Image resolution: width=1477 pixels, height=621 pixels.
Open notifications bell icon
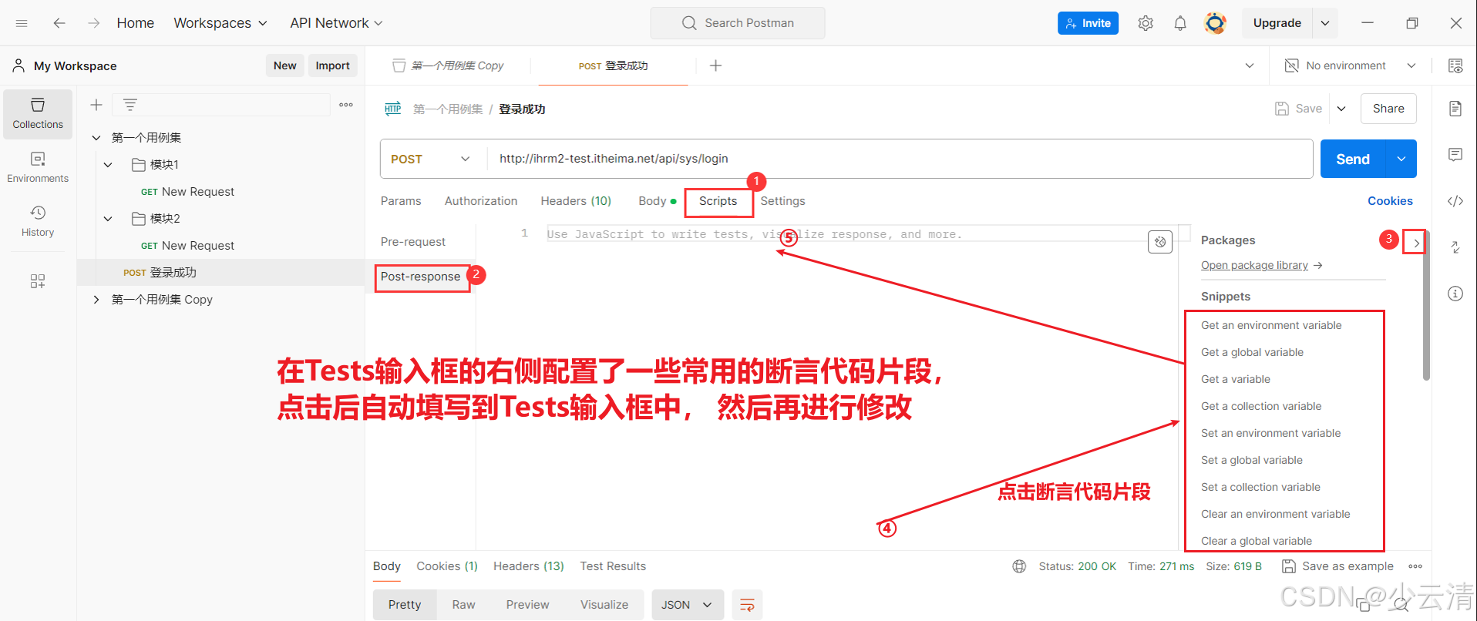pos(1180,23)
